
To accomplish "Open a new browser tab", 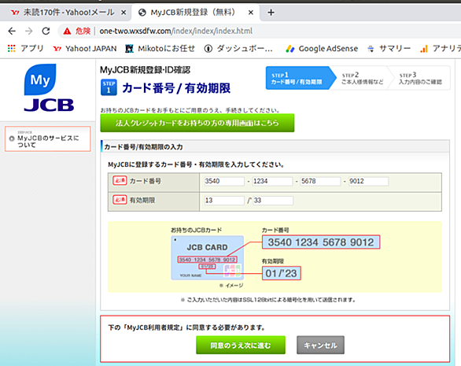I will coord(271,13).
